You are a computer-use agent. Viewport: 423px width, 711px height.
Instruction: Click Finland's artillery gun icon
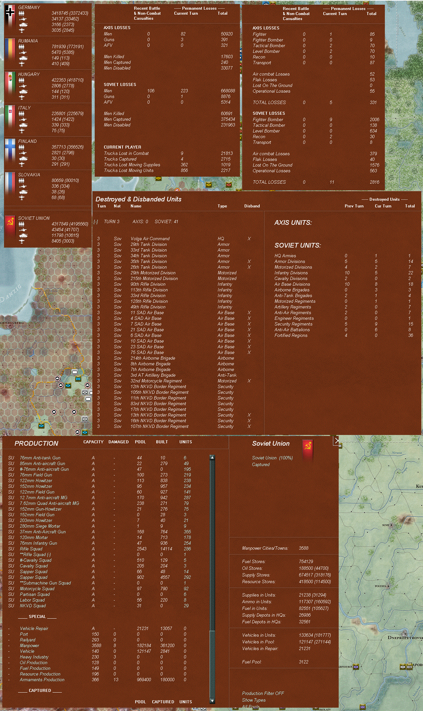[x=22, y=153]
